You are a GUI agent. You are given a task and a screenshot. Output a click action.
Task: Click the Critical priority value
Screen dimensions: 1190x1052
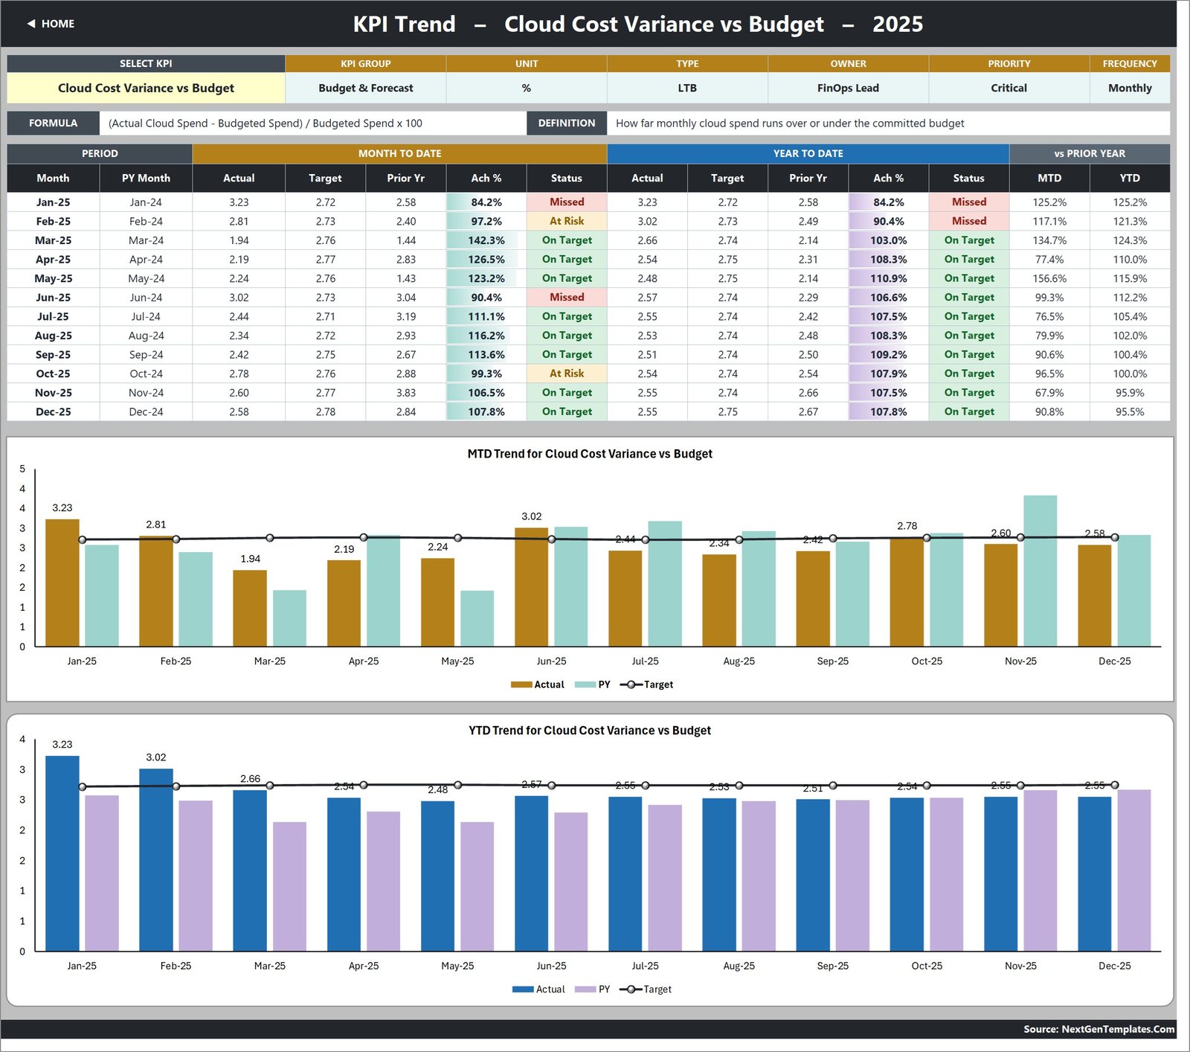[1009, 88]
